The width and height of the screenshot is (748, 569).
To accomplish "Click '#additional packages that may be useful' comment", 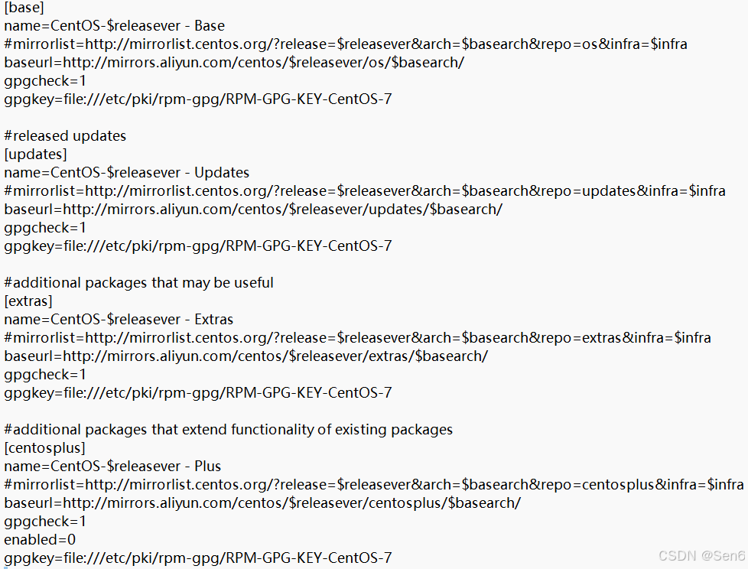I will pyautogui.click(x=138, y=283).
